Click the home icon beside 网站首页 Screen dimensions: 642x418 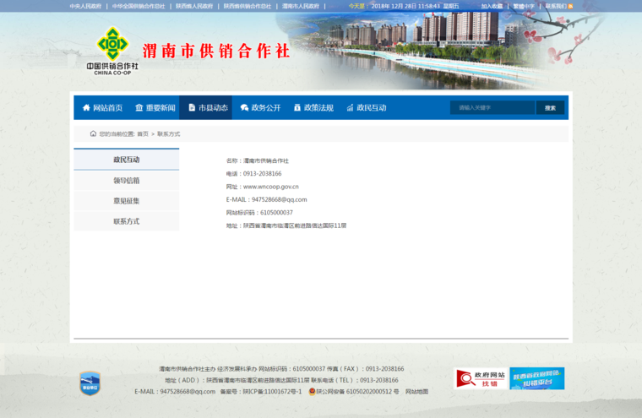click(x=86, y=108)
